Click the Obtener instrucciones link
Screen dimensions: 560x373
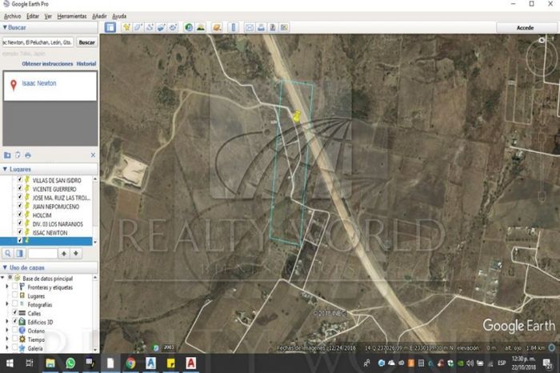pyautogui.click(x=47, y=63)
